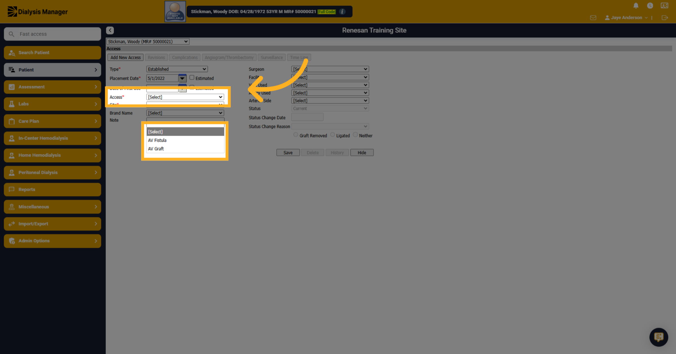Viewport: 676px width, 354px height.
Task: Click the clock history icon
Action: (x=650, y=6)
